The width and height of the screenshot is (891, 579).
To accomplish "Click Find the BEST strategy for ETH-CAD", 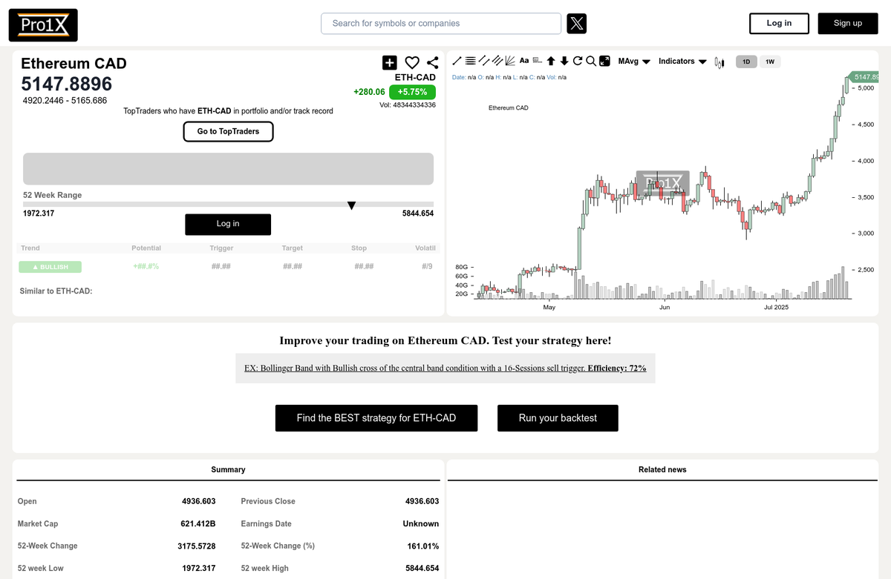I will [376, 418].
